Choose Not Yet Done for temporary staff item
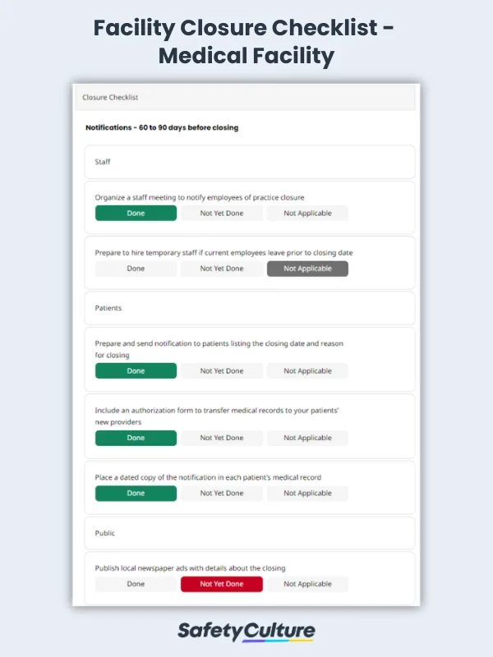This screenshot has width=493, height=657. [222, 269]
